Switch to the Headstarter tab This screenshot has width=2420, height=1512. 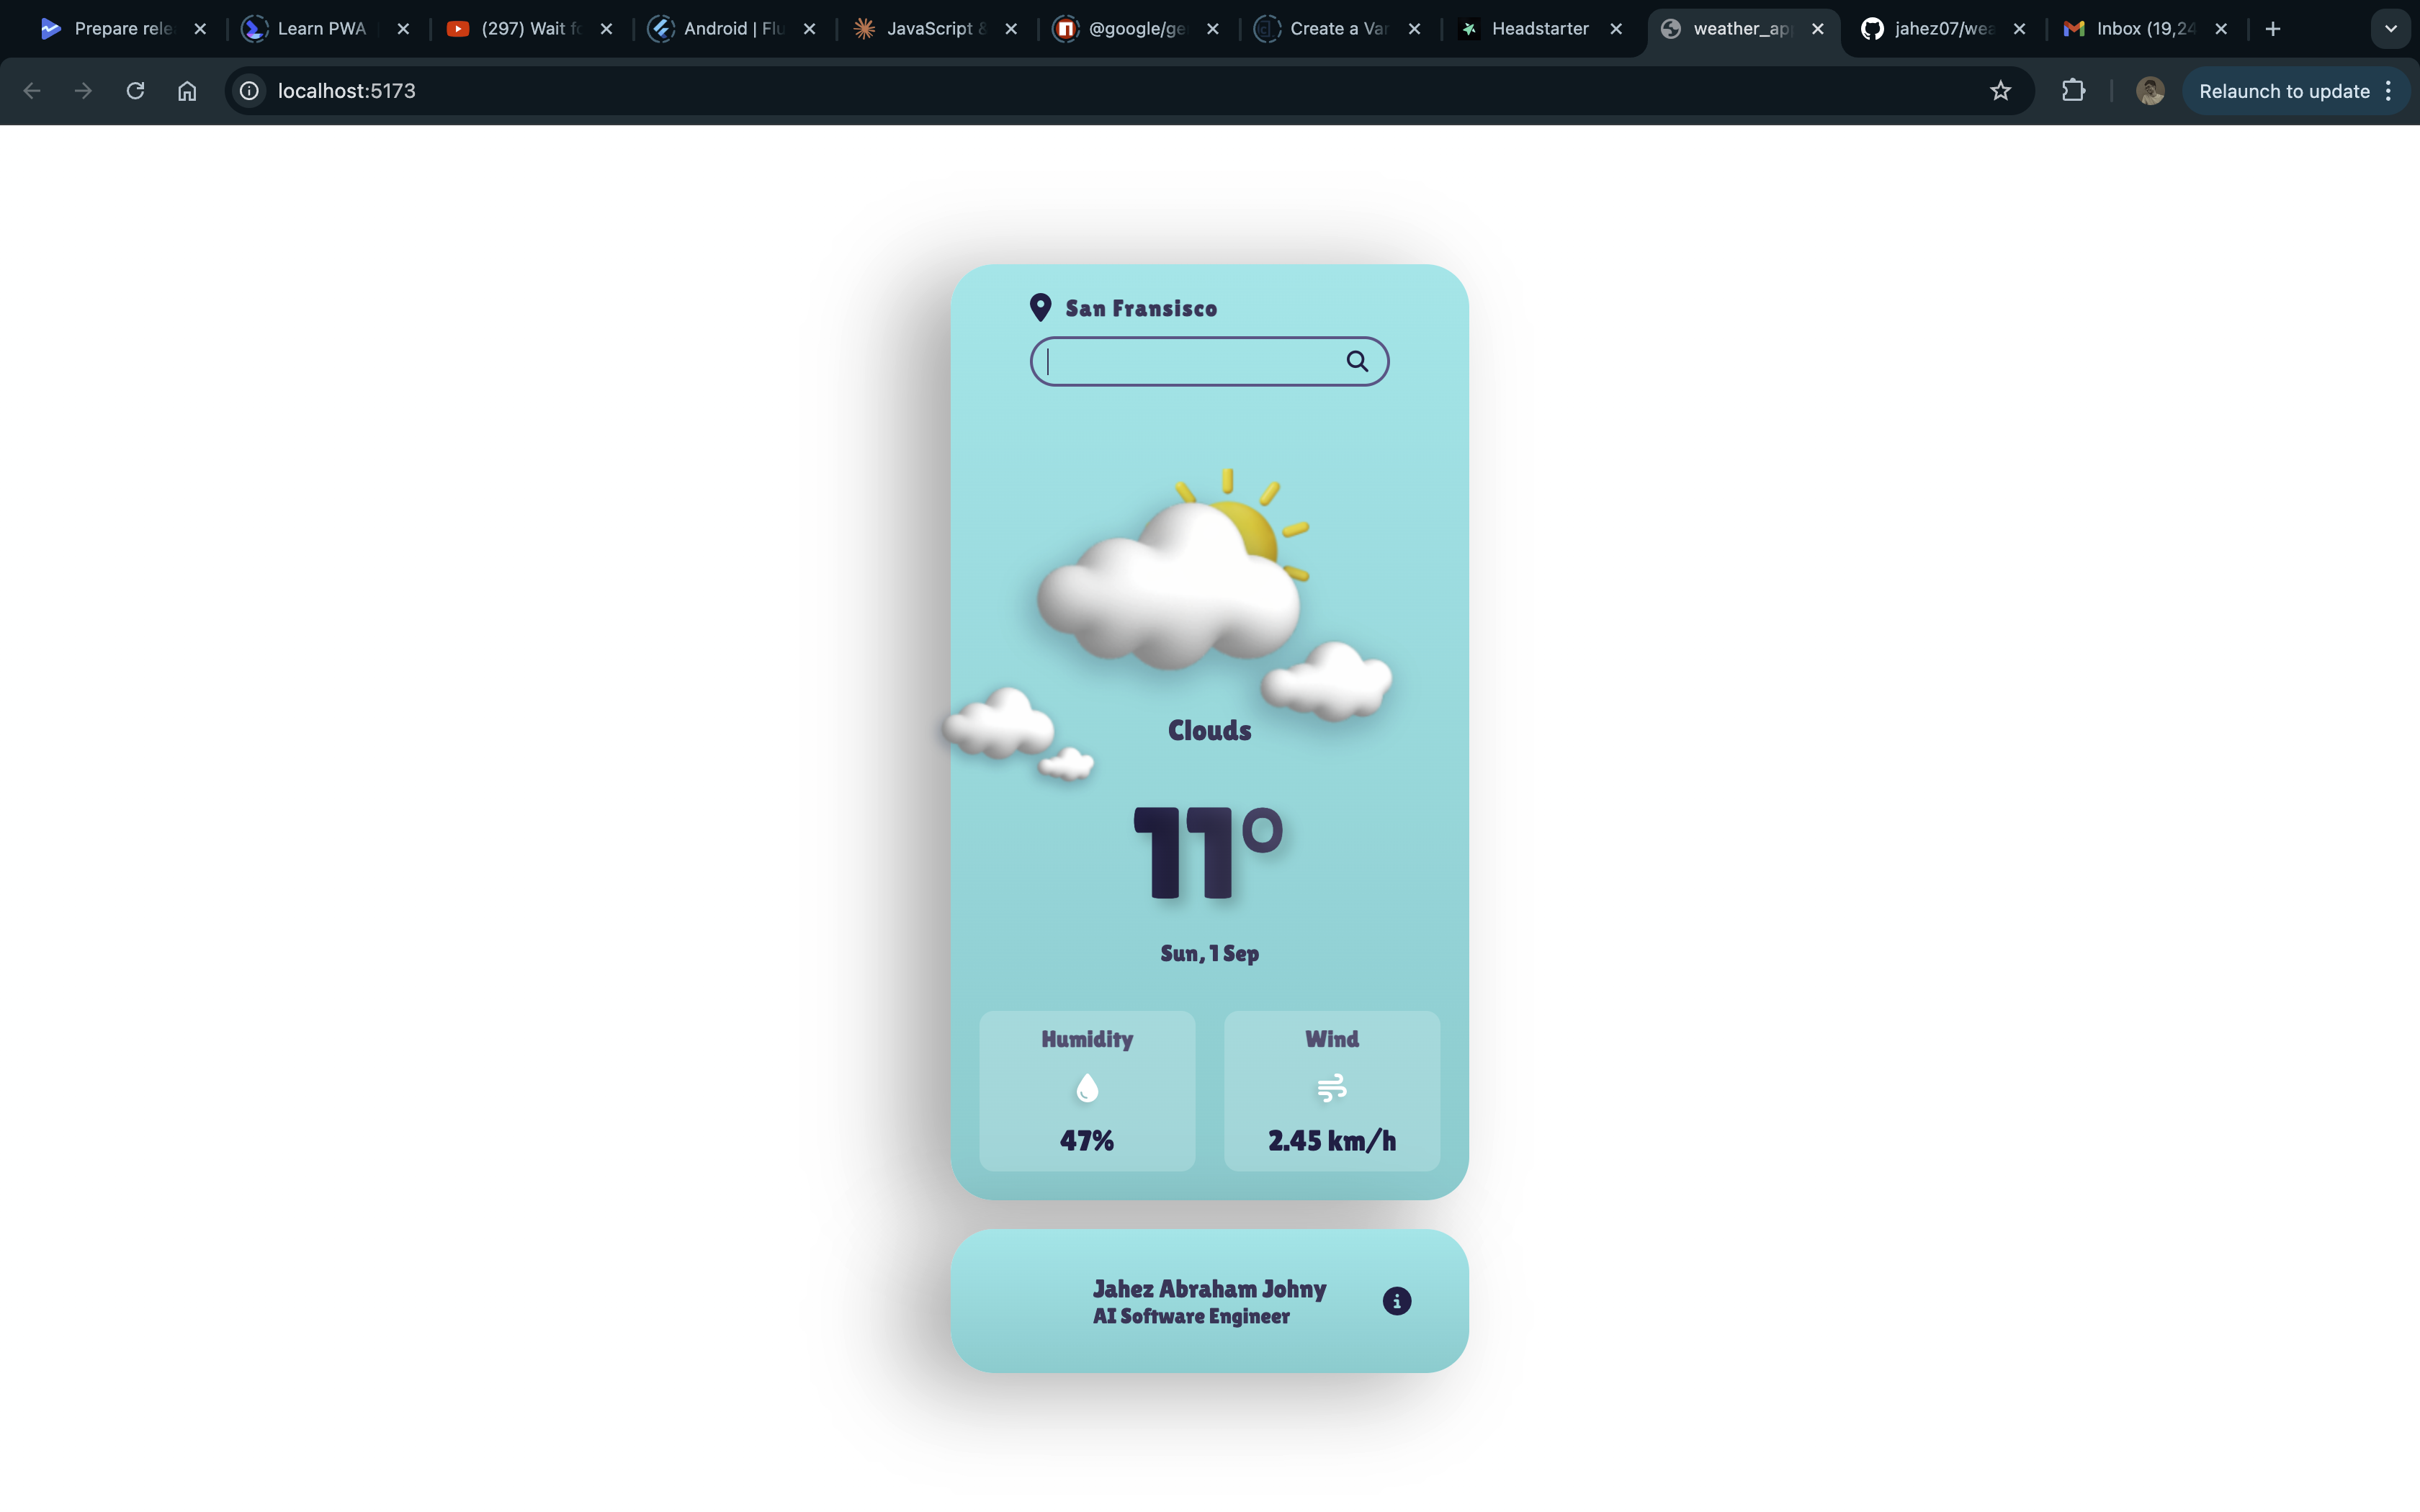click(1539, 29)
